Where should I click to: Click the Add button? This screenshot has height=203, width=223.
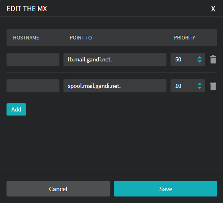click(x=16, y=109)
